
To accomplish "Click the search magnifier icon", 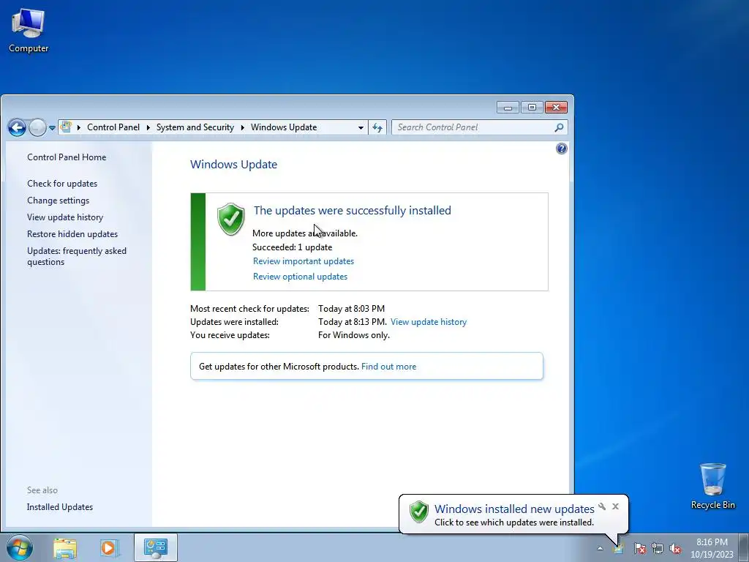I will pos(559,127).
